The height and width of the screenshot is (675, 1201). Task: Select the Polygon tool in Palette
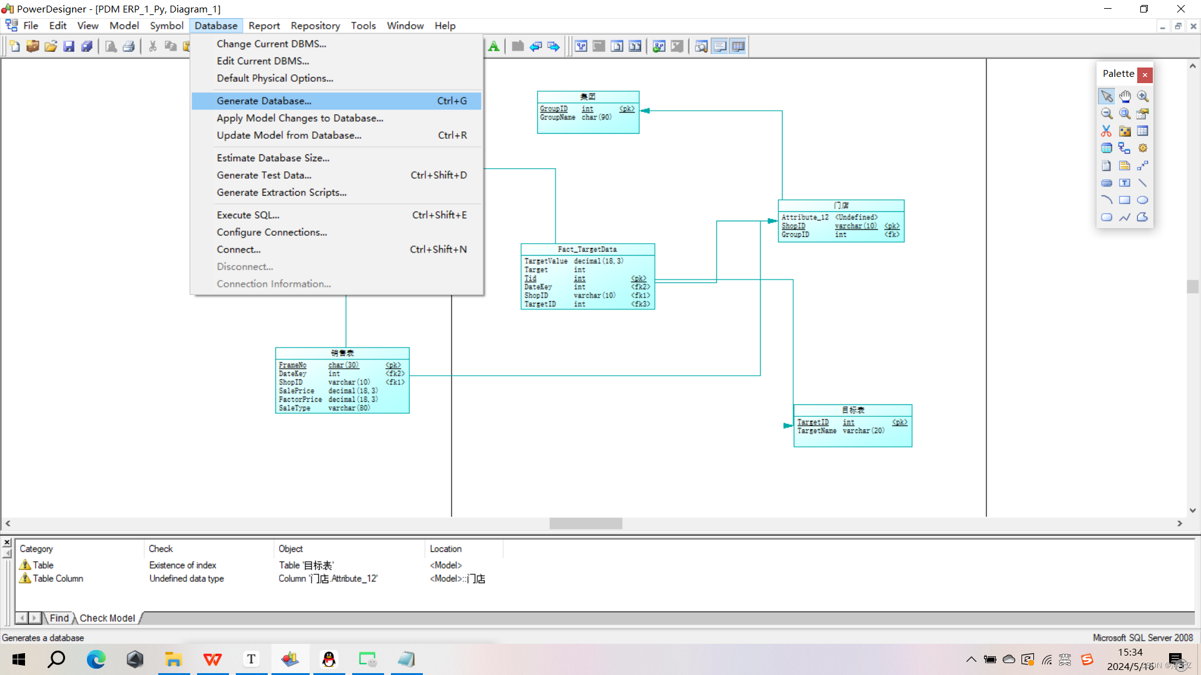tap(1143, 217)
